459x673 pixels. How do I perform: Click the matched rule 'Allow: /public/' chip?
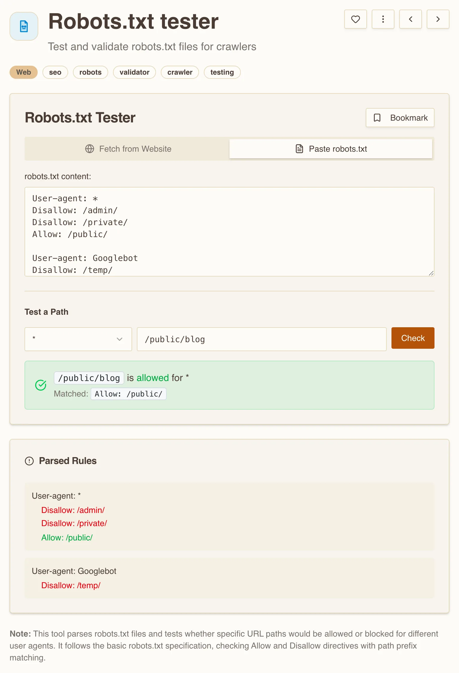coord(128,394)
